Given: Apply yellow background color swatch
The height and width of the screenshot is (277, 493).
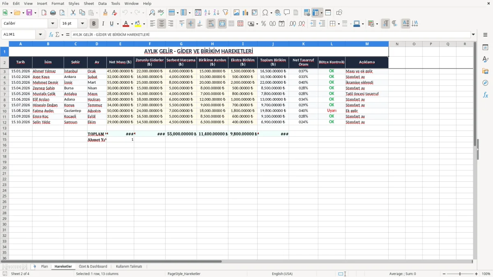Looking at the screenshot, I should [x=138, y=24].
